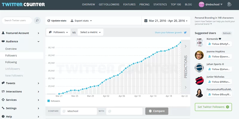239x119 pixels.
Task: Click Follow @KellyF... button
Action: pos(219,44)
